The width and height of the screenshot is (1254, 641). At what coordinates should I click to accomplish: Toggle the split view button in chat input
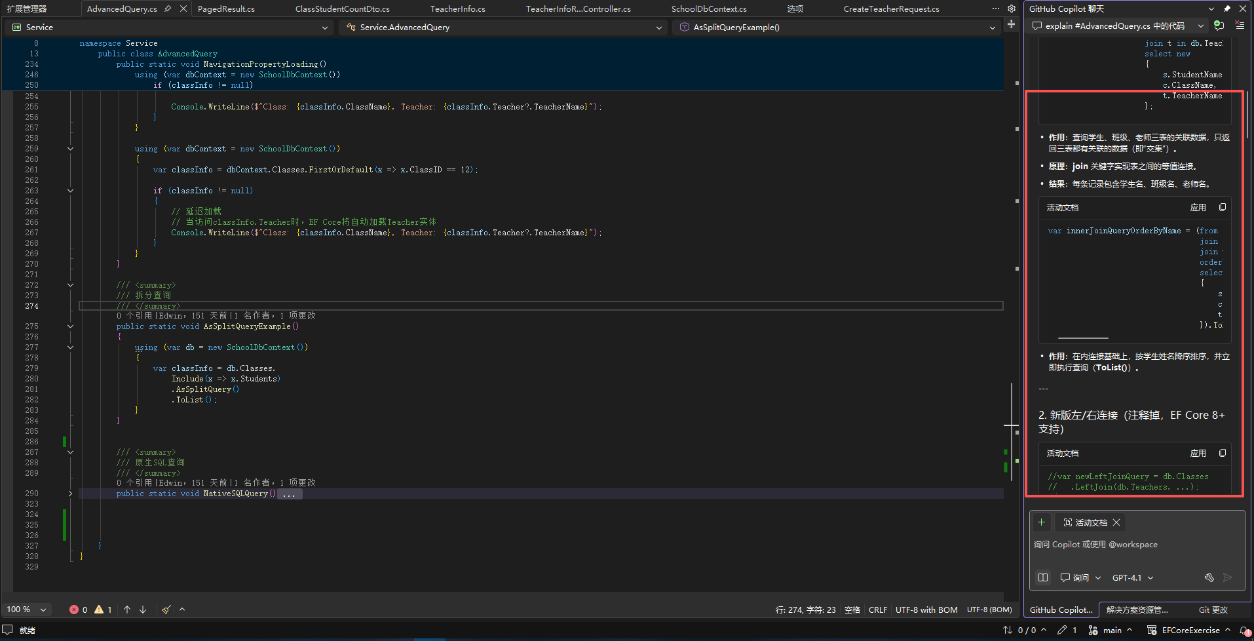tap(1043, 577)
